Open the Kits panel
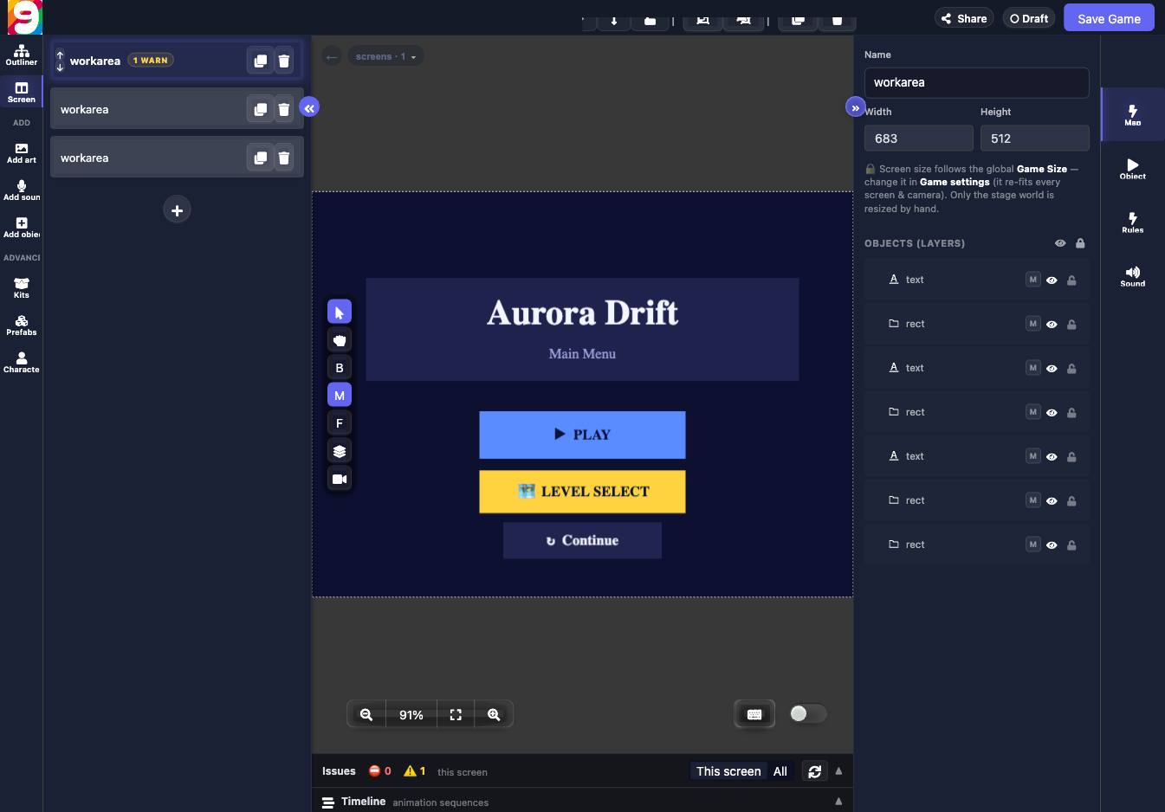 click(x=21, y=288)
